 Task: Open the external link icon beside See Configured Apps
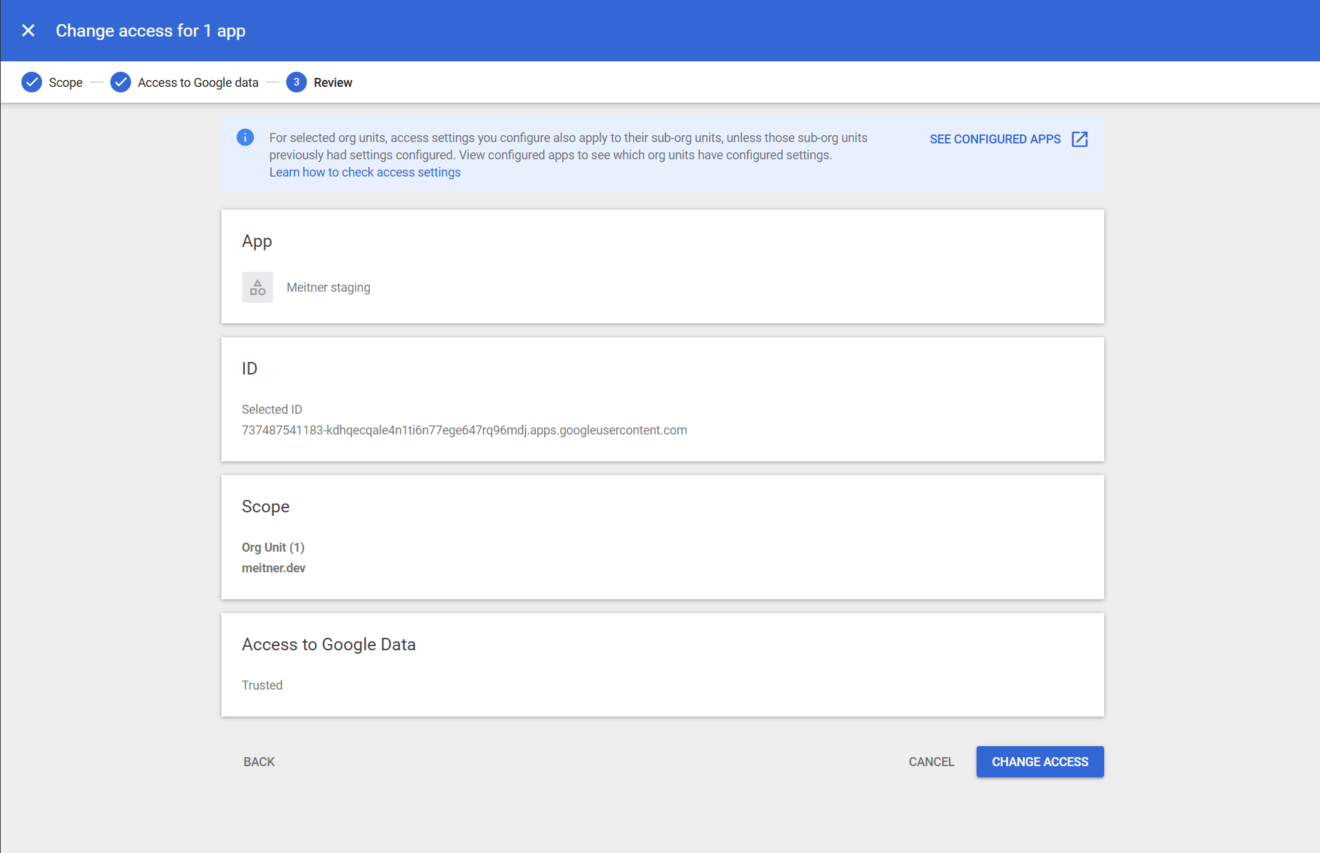pyautogui.click(x=1080, y=139)
